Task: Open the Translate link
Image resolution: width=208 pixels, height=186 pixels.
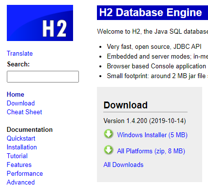Action: 20,53
